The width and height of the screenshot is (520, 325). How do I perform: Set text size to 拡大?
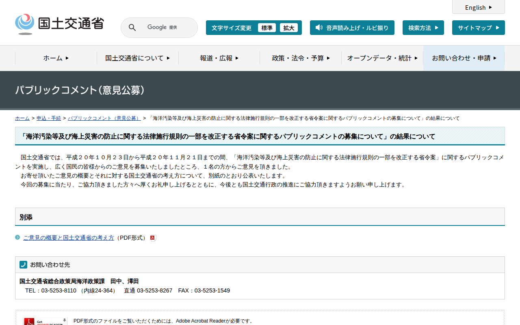(288, 28)
